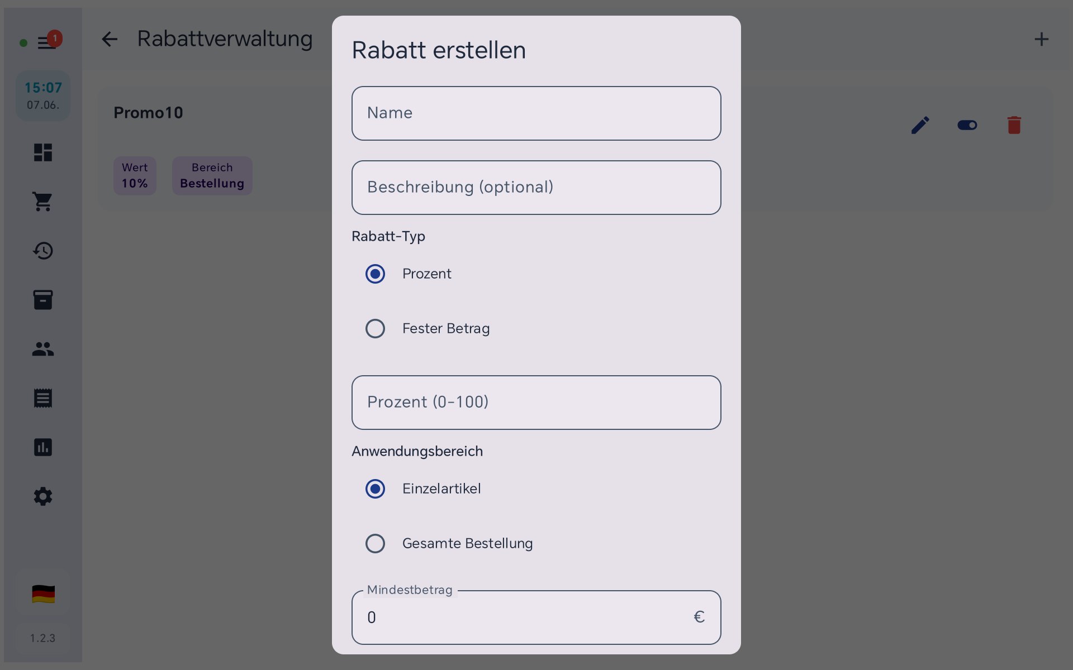Screen dimensions: 1073x670
Task: Click the Rabatt erstellen dialog heading
Action: click(439, 50)
